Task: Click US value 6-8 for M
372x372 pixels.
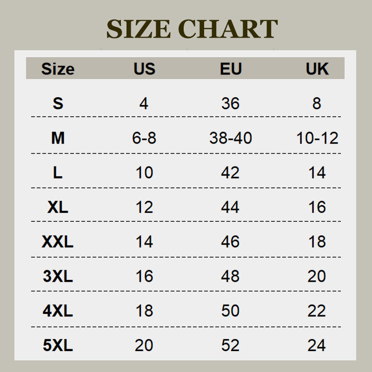Action: pyautogui.click(x=144, y=138)
